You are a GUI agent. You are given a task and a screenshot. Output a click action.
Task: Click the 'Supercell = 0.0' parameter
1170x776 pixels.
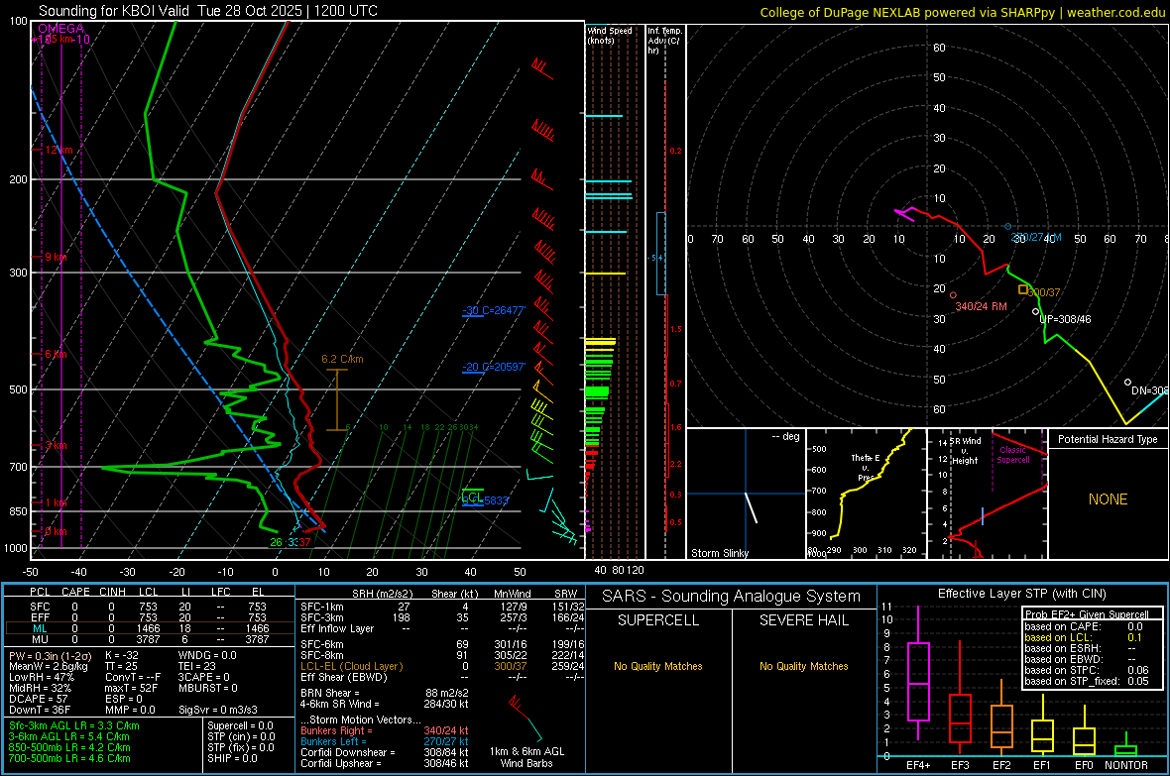click(240, 725)
